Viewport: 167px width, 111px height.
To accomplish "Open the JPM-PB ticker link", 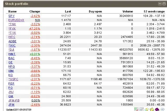I will click(x=14, y=100).
